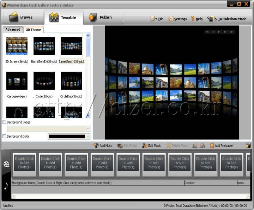254x210 pixels.
Task: Click the Add Preloader icon
Action: (212, 145)
